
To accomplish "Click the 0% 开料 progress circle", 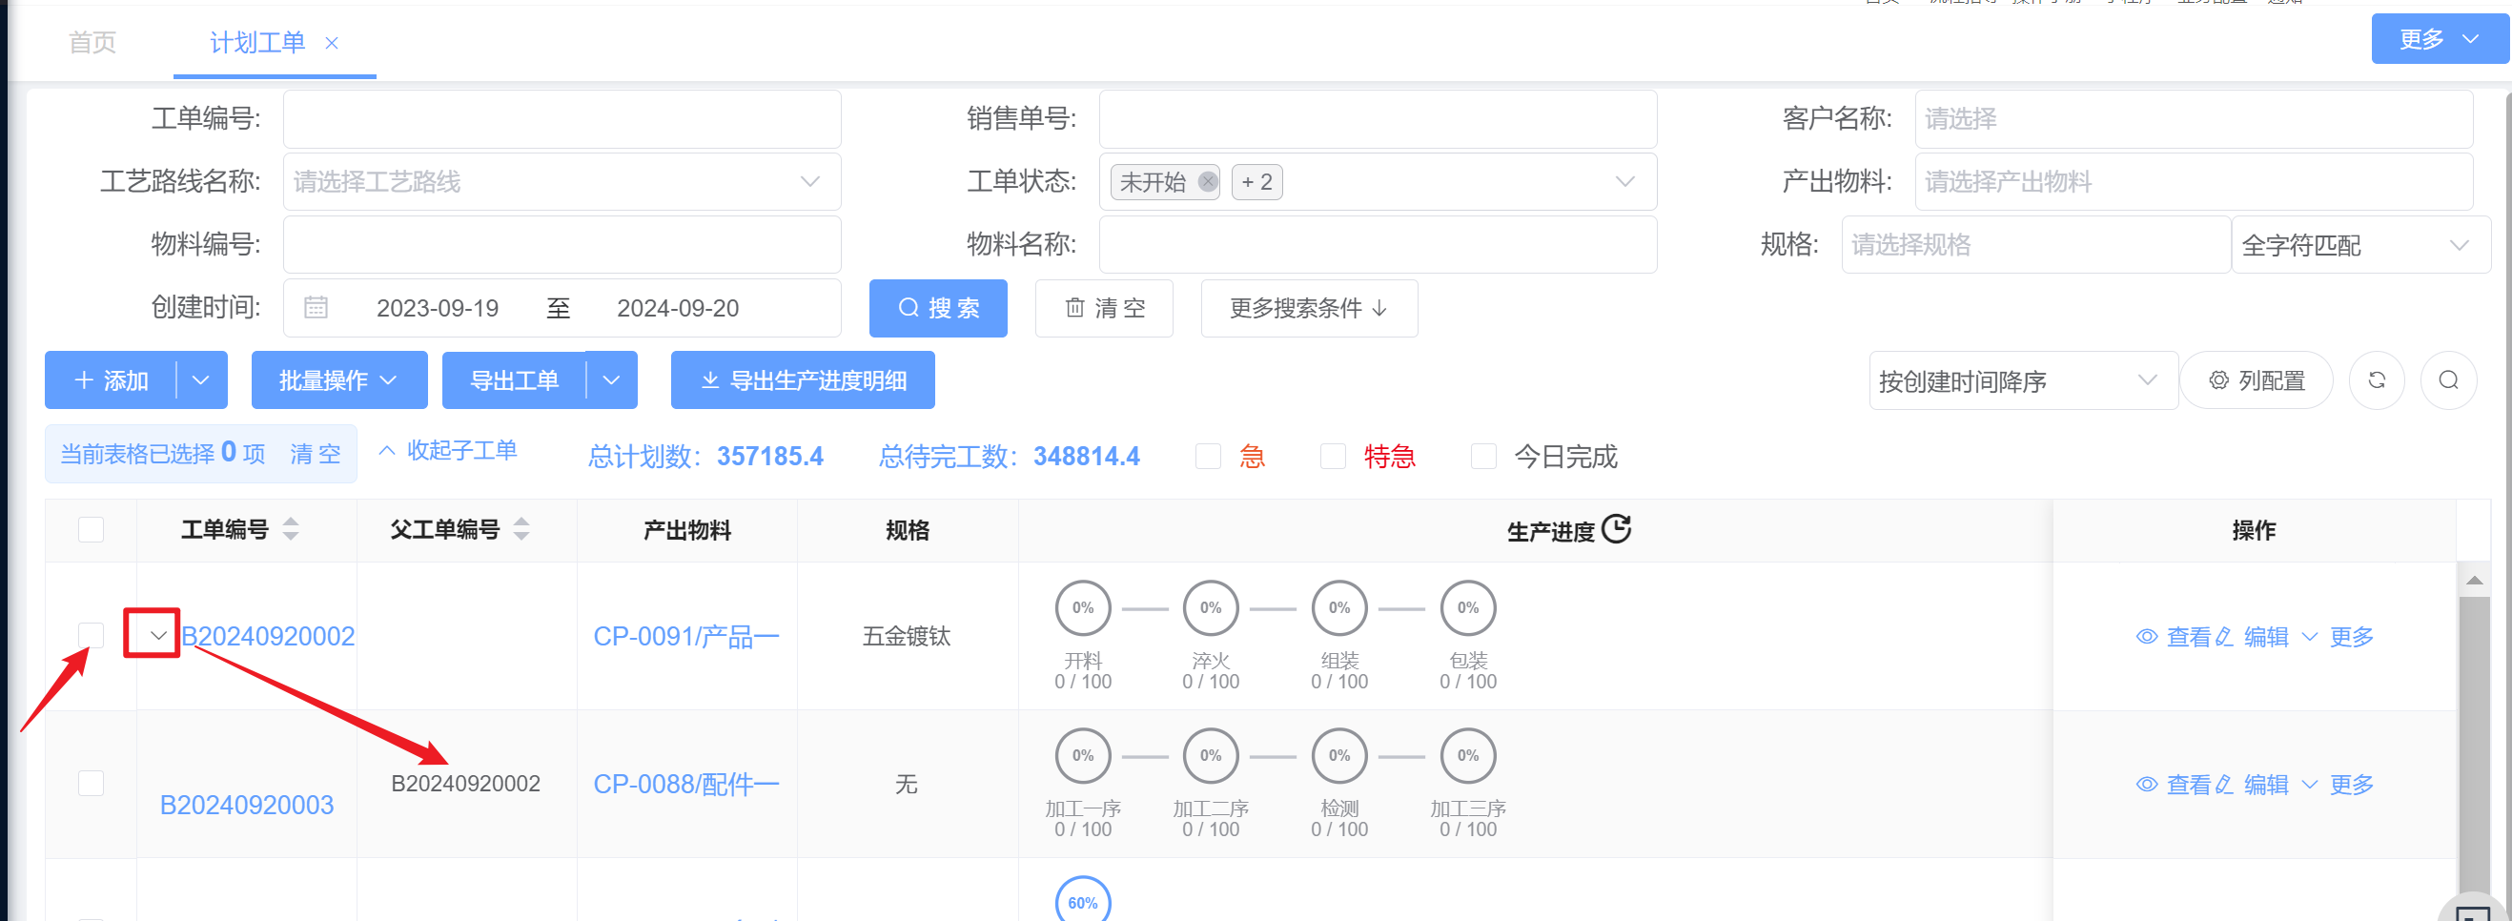I will pyautogui.click(x=1082, y=608).
